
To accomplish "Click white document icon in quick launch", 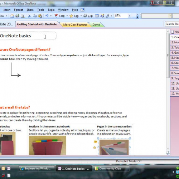I will 9,175.
